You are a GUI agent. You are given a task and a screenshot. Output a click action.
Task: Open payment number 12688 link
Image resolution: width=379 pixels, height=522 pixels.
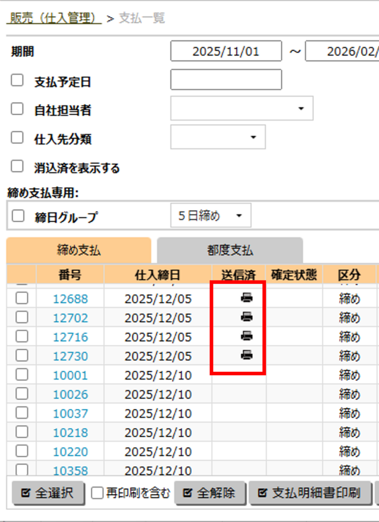pyautogui.click(x=70, y=299)
